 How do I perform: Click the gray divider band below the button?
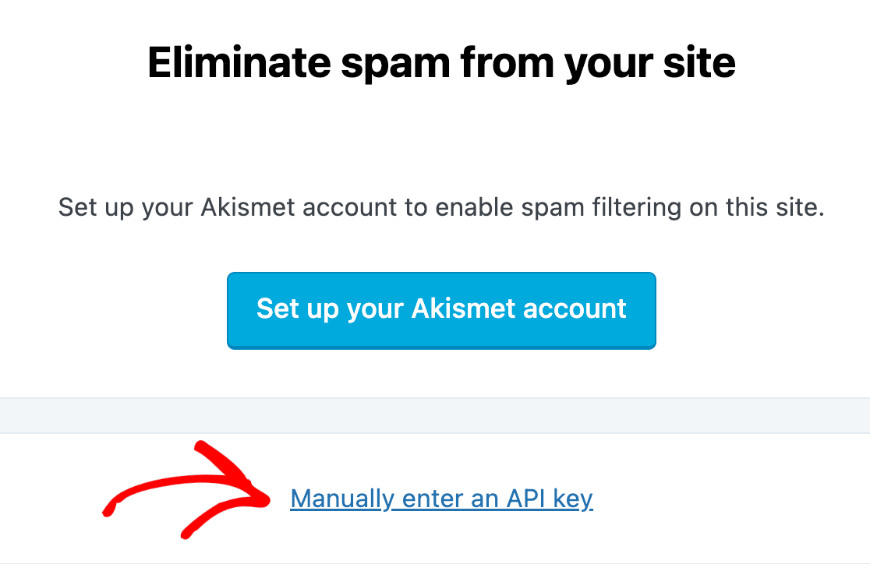(x=435, y=415)
